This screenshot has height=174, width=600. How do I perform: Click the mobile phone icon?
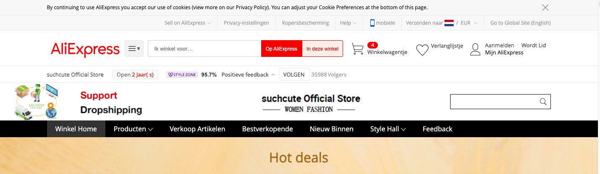point(372,23)
